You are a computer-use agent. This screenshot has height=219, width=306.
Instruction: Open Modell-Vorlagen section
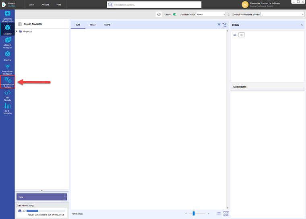[7, 43]
